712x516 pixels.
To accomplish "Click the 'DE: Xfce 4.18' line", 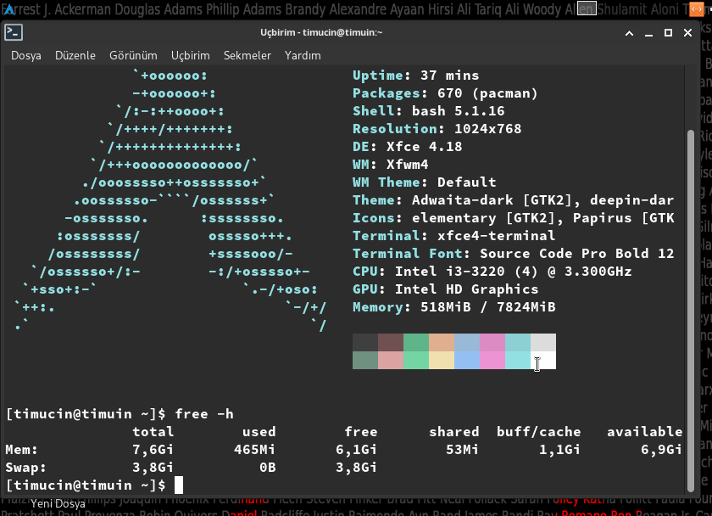I will [x=408, y=146].
